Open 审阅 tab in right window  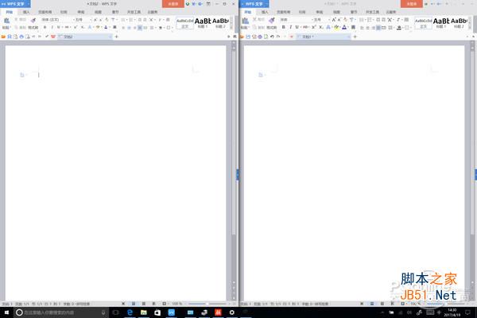(x=320, y=12)
